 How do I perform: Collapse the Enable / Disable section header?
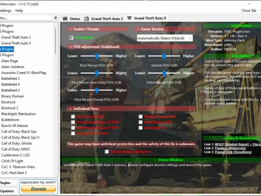pos(97,29)
